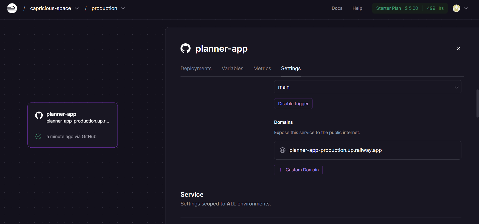Click the truncated planner-app-production URL on the card
Screen dimensions: 479x224
[78, 121]
